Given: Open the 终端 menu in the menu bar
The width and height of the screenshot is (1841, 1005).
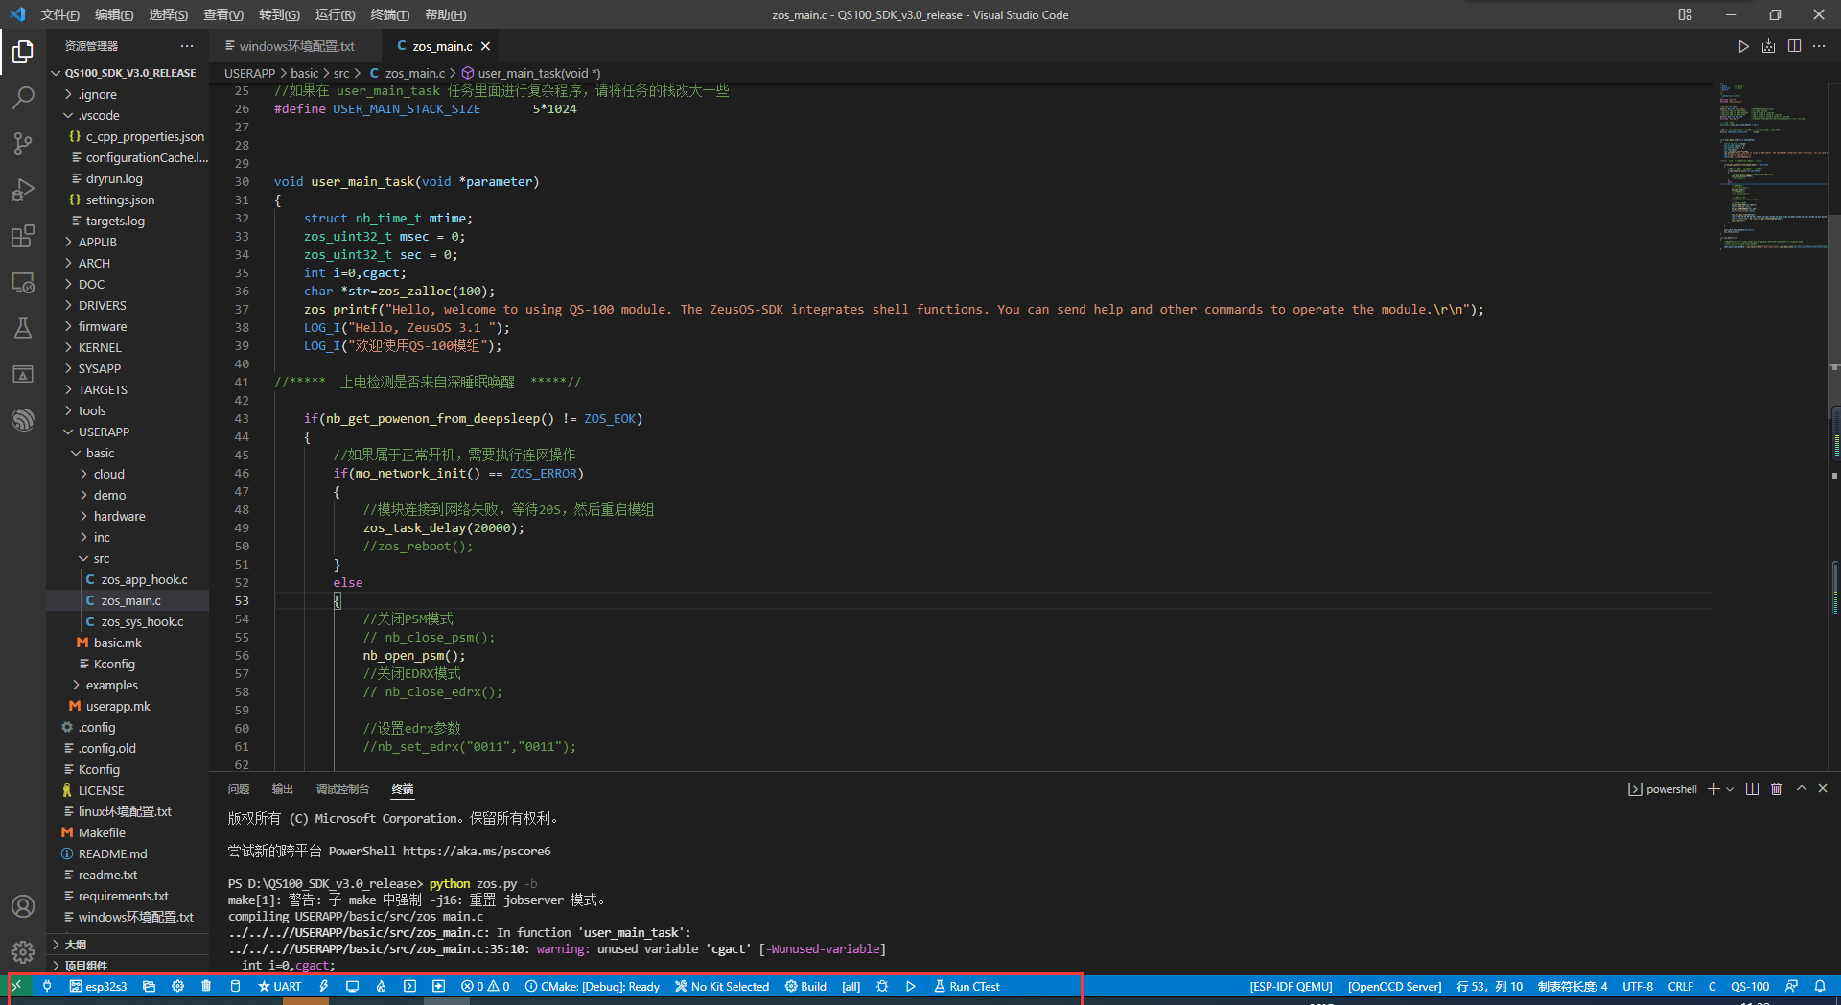Looking at the screenshot, I should pos(388,14).
